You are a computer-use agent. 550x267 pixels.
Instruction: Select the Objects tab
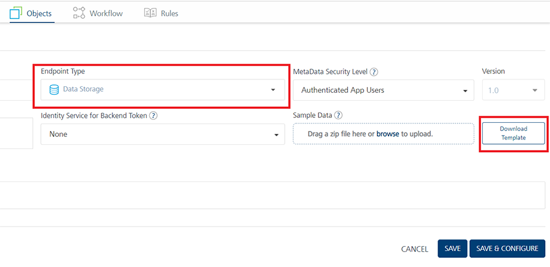click(39, 13)
